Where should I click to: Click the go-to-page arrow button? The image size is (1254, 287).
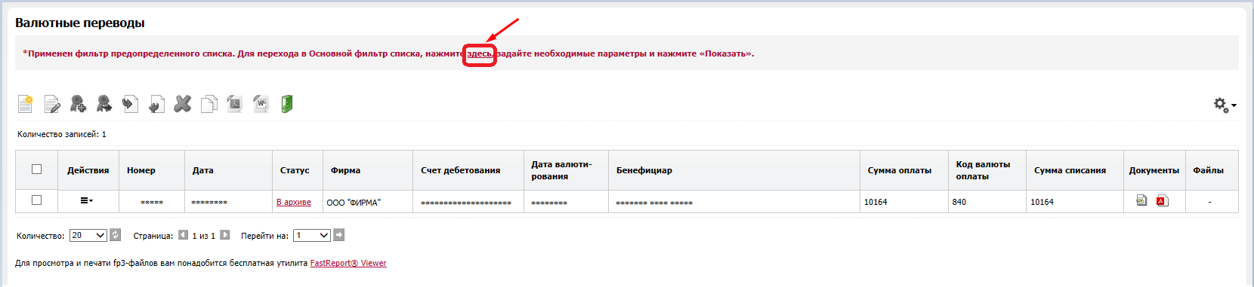pos(339,235)
